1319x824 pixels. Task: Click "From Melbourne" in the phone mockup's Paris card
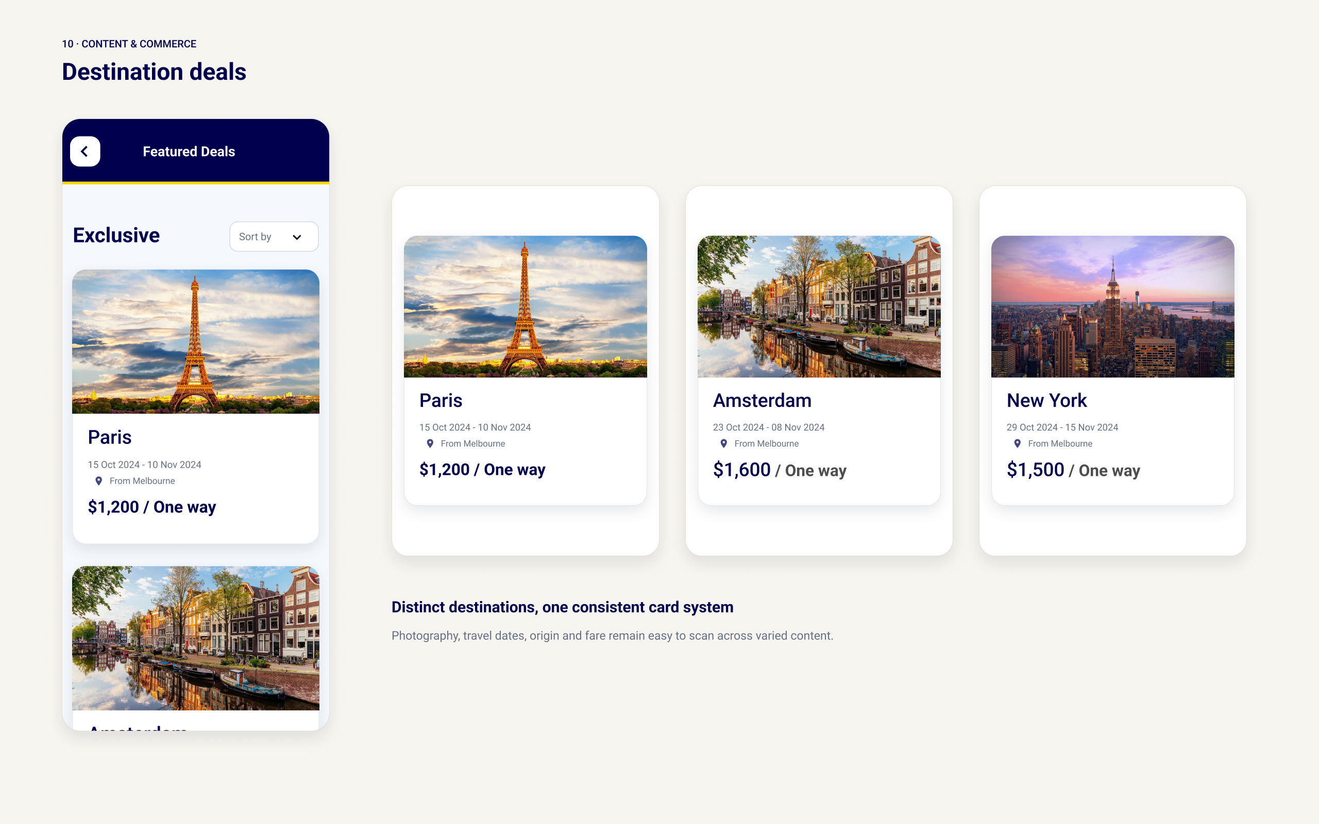[x=142, y=480]
